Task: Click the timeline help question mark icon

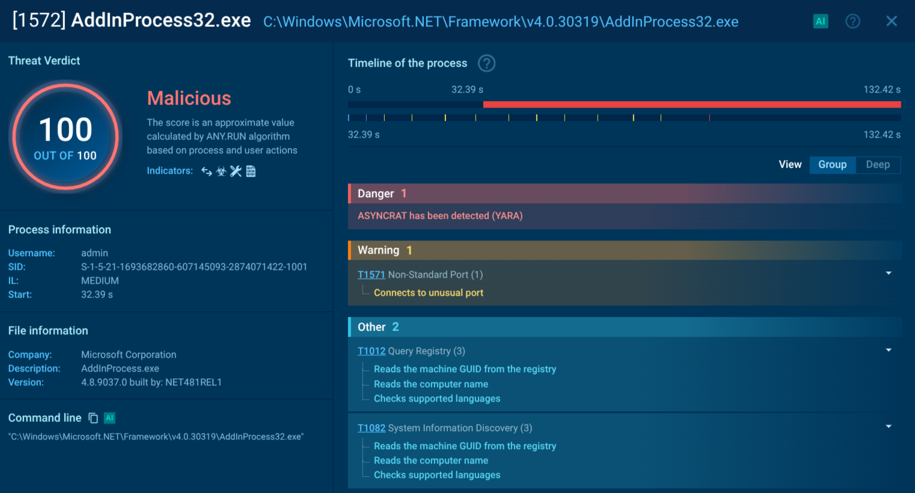Action: tap(486, 63)
